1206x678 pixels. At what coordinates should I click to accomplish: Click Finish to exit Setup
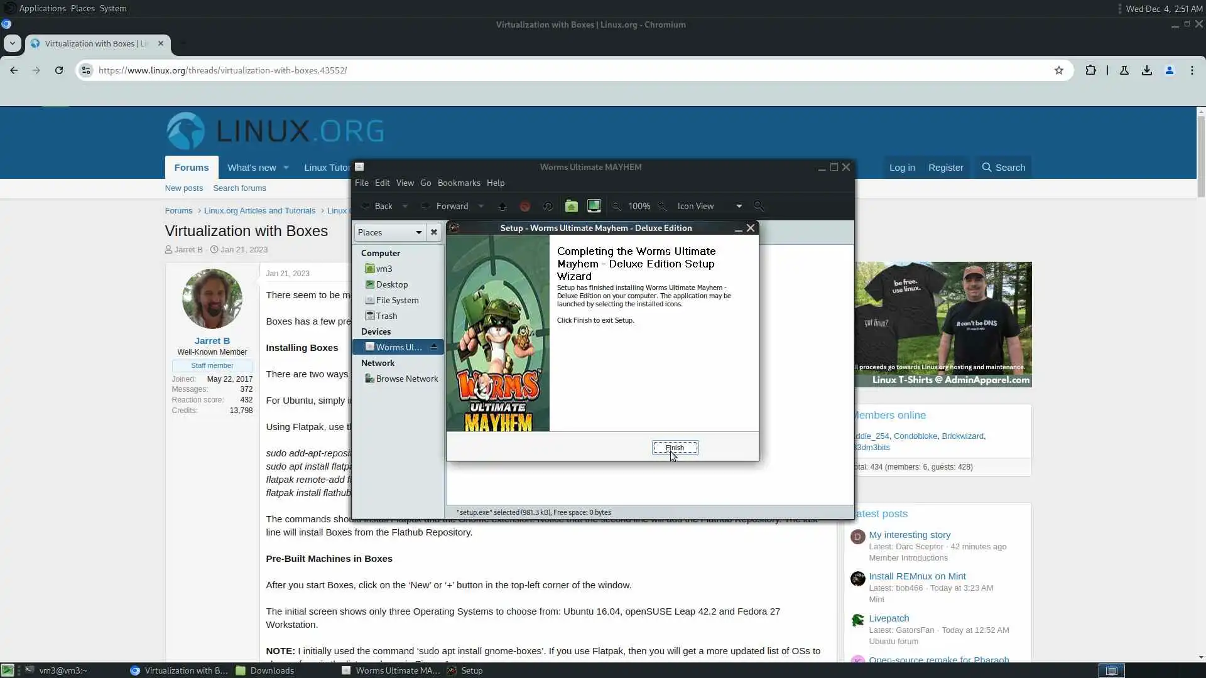click(x=675, y=448)
